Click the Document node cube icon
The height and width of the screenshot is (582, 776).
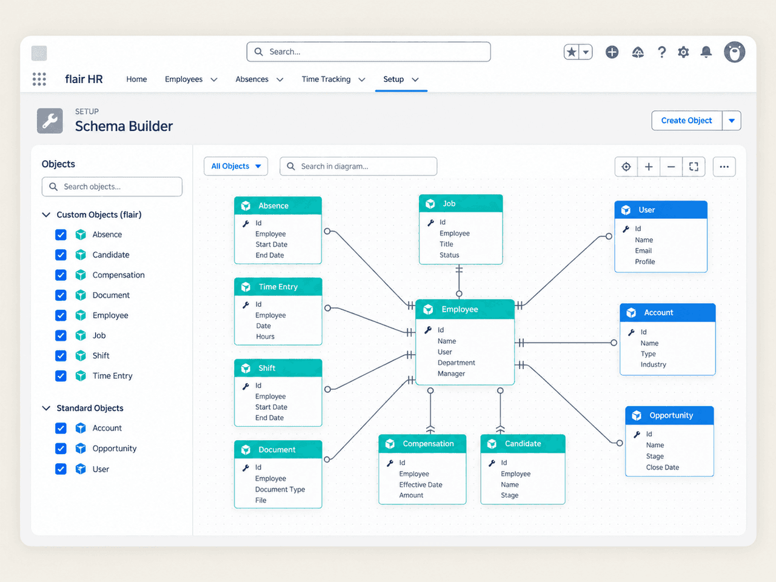246,450
